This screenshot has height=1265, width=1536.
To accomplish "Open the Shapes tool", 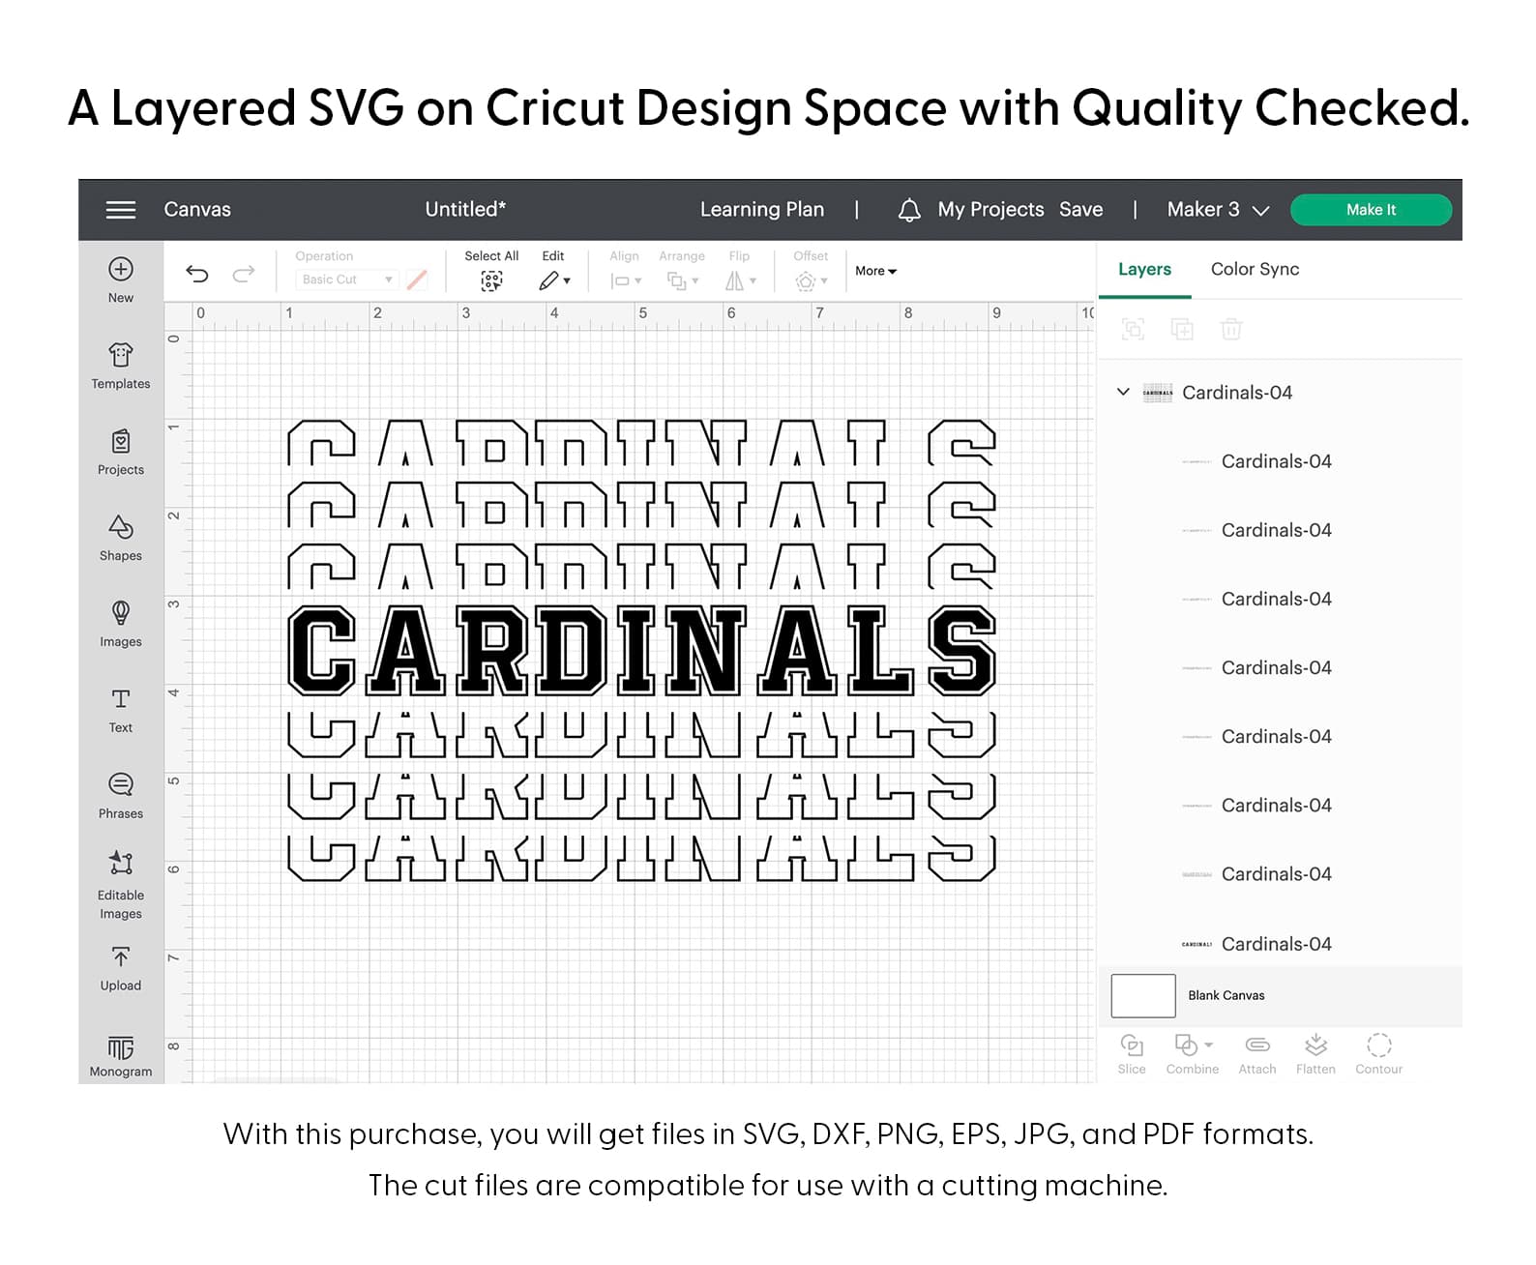I will (121, 538).
